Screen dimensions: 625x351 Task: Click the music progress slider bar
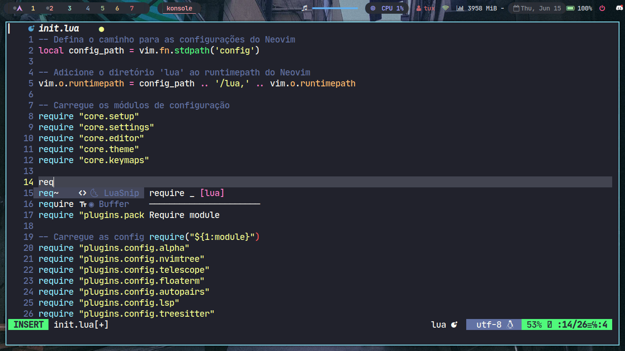[335, 8]
